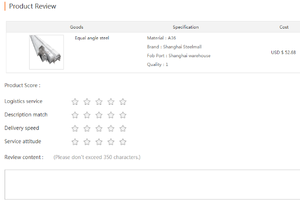Click the Goods column header
The width and height of the screenshot is (300, 201).
pos(77,27)
